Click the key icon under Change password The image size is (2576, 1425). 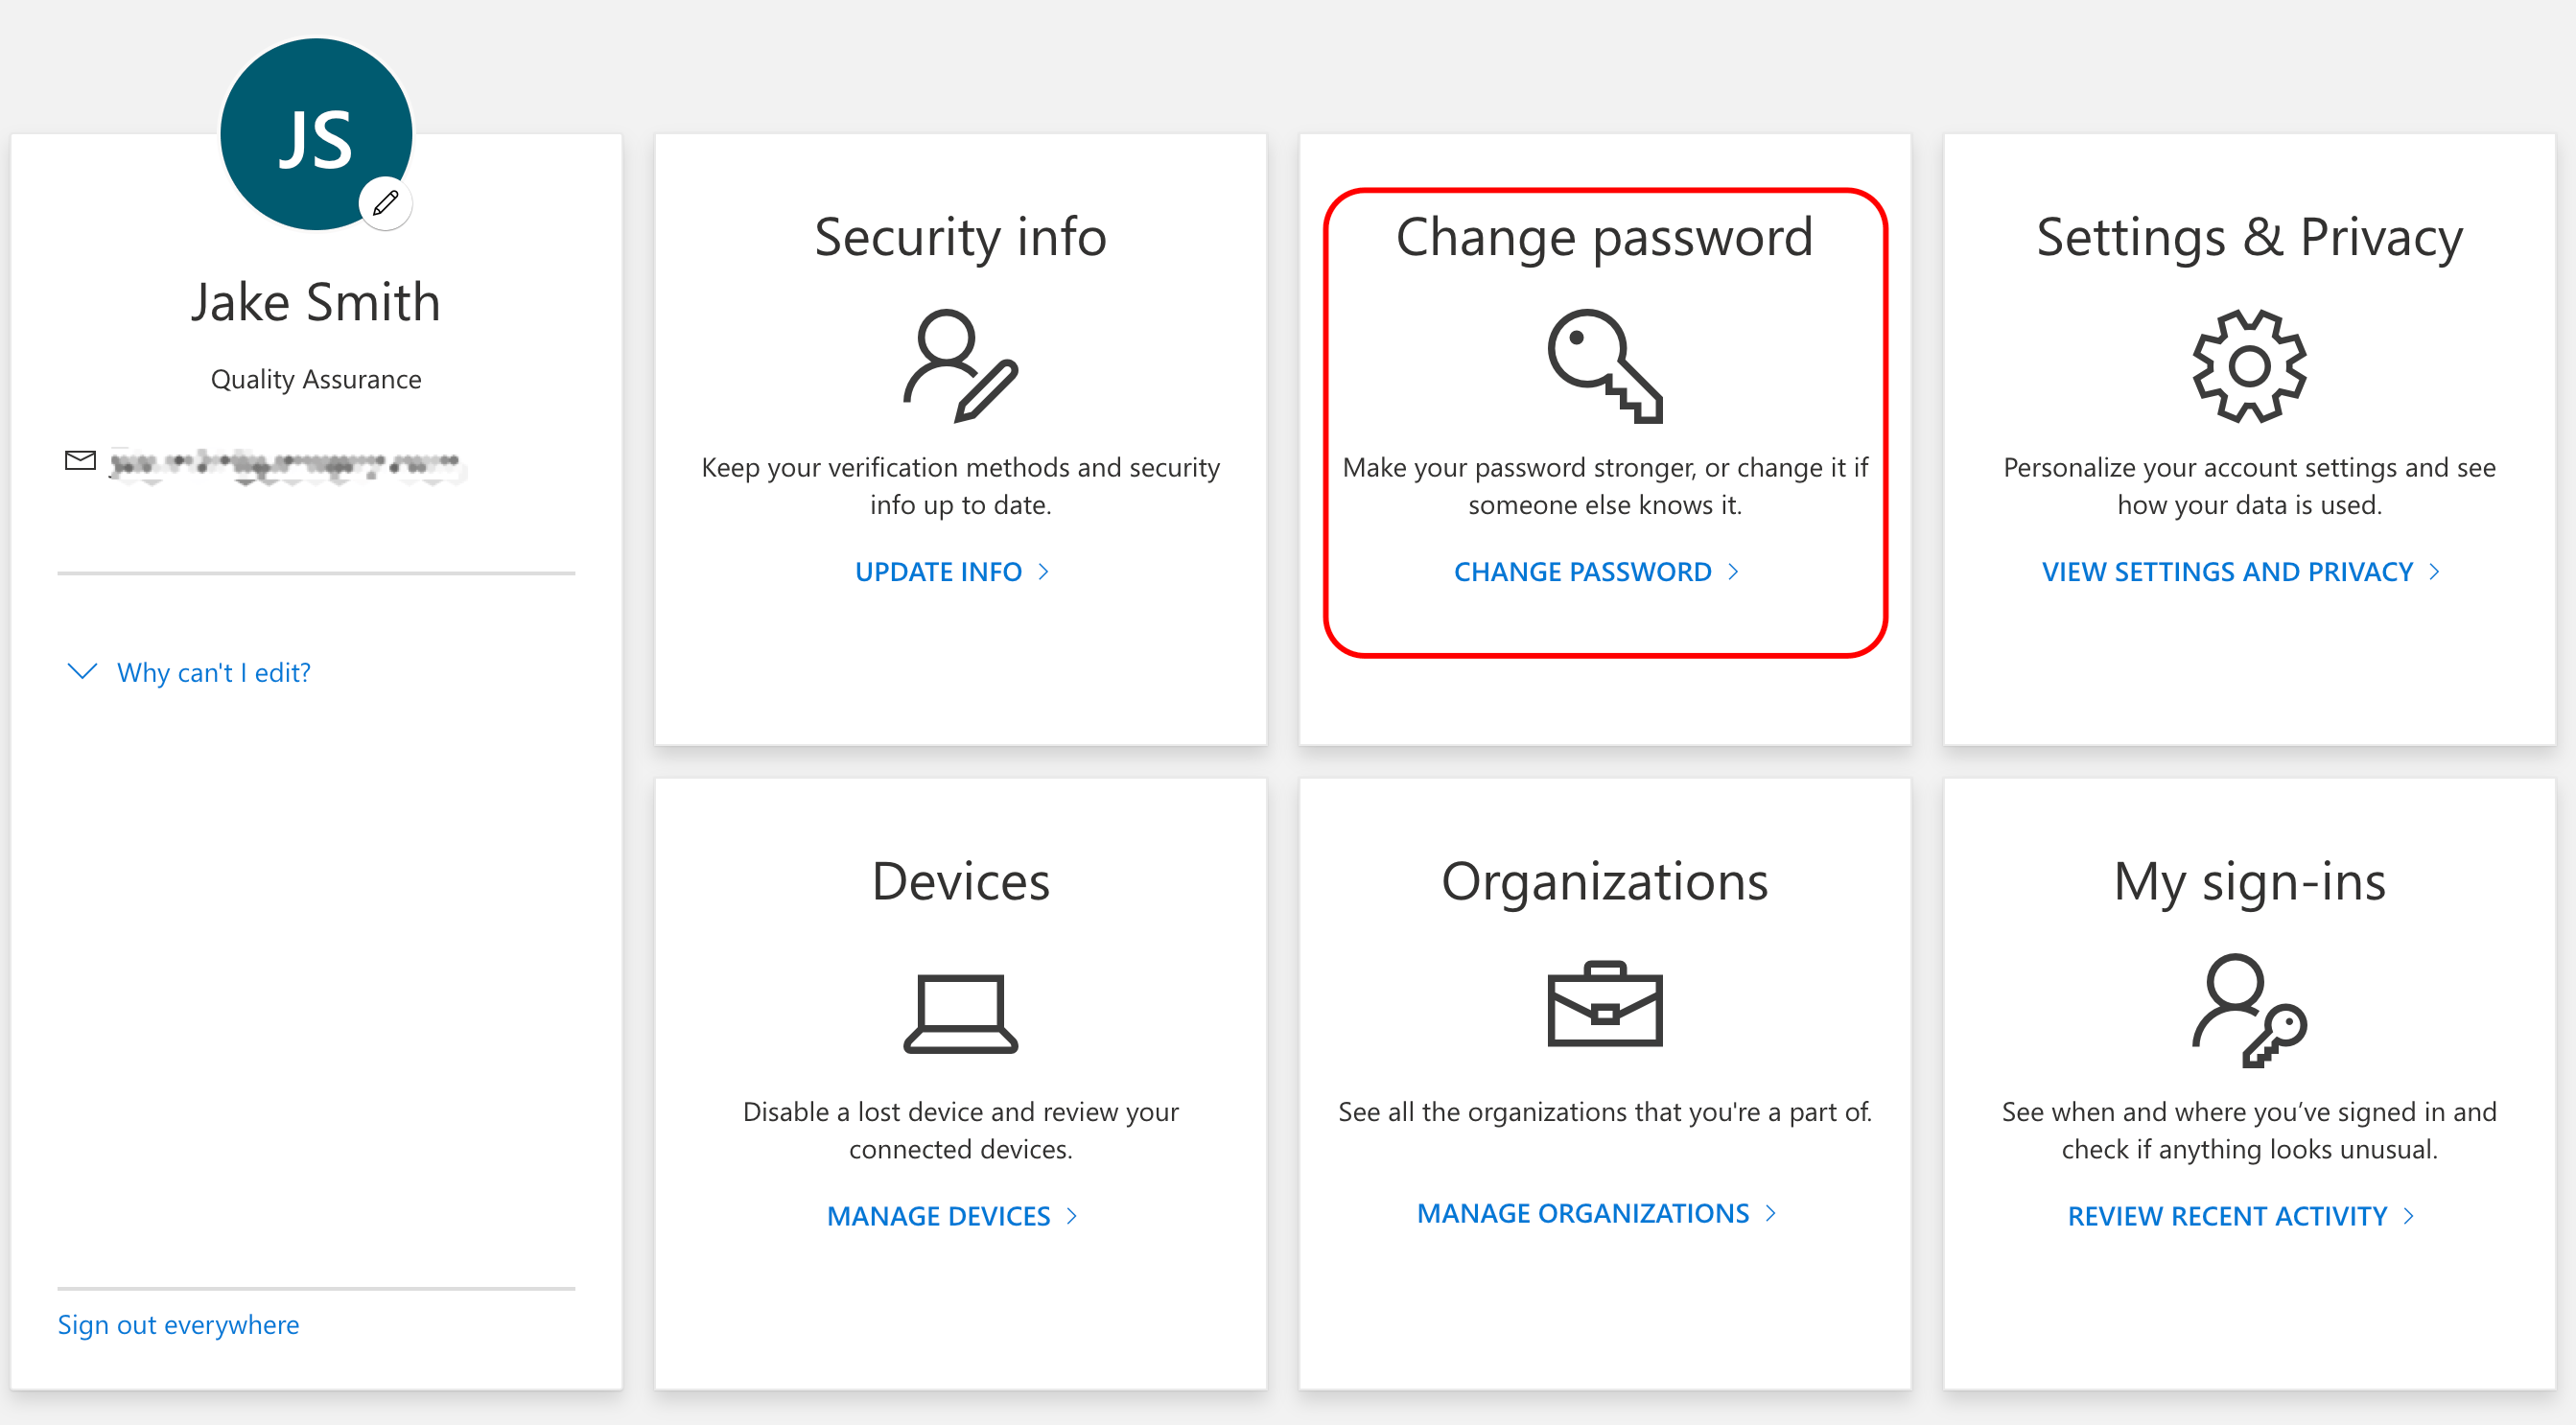(1604, 366)
